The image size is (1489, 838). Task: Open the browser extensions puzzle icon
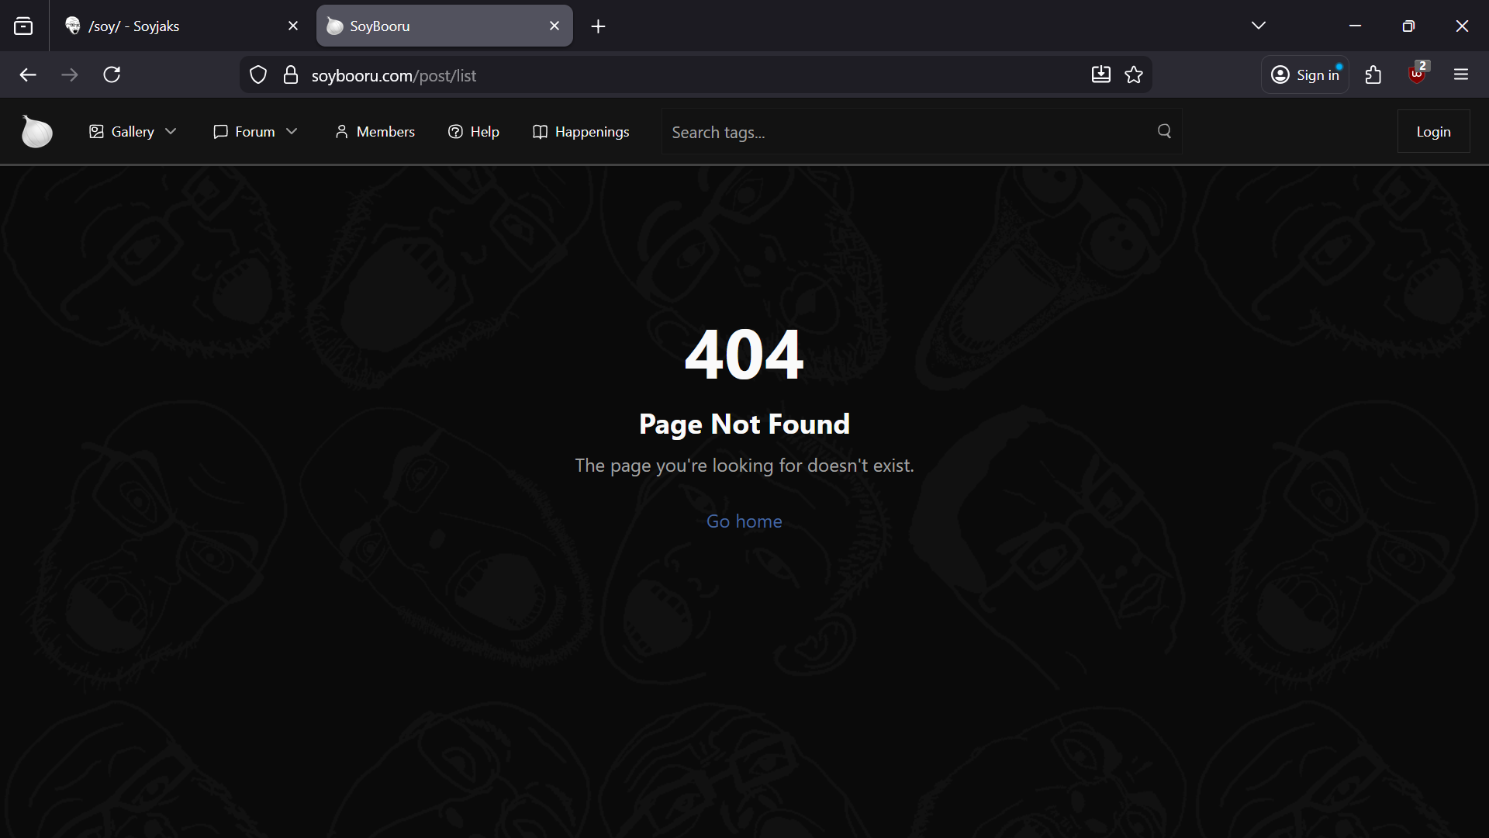pyautogui.click(x=1373, y=74)
